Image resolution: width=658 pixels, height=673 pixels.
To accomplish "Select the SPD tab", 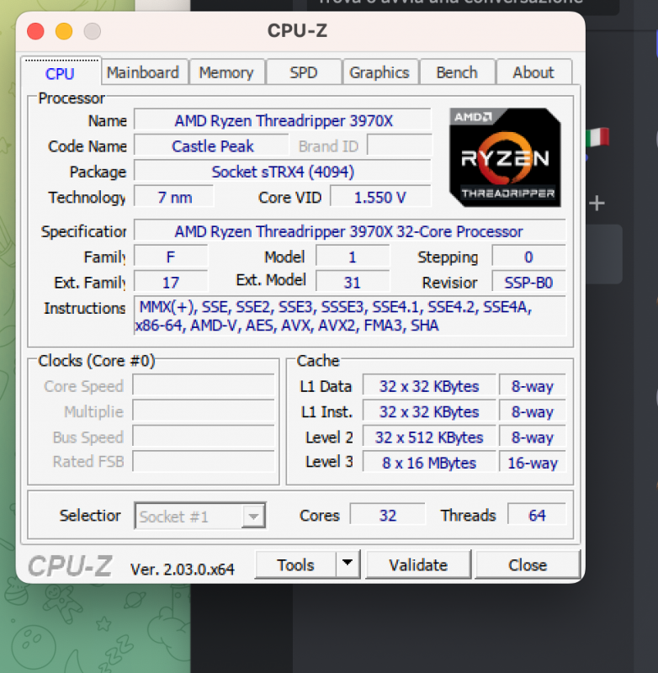I will pyautogui.click(x=303, y=72).
